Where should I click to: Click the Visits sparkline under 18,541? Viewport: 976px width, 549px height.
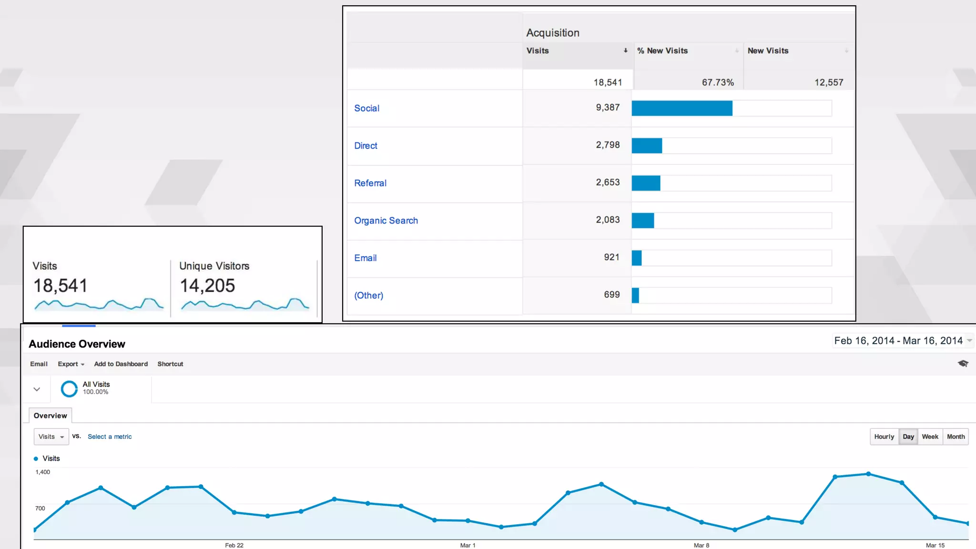(99, 304)
